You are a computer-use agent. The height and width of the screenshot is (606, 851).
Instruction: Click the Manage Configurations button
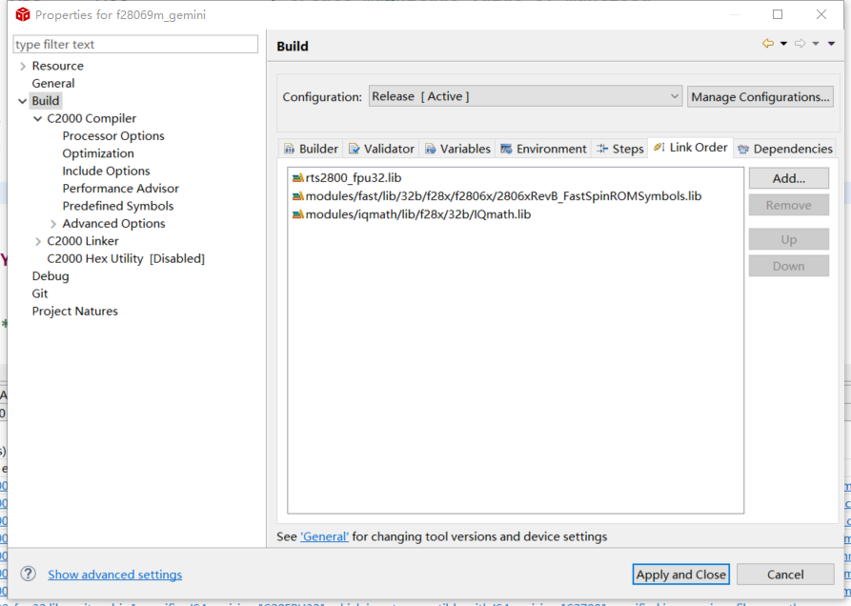(x=760, y=97)
